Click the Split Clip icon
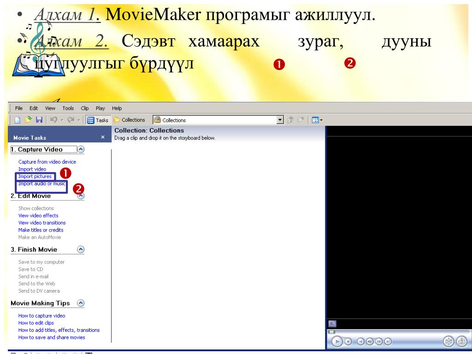 click(449, 342)
